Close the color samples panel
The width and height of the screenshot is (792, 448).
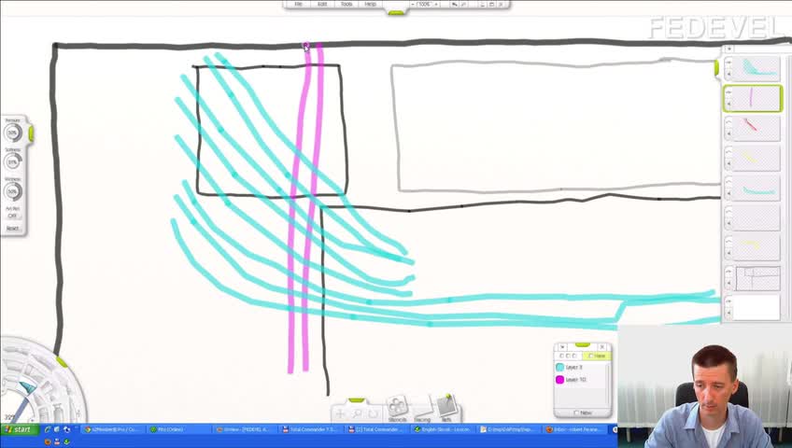(601, 347)
